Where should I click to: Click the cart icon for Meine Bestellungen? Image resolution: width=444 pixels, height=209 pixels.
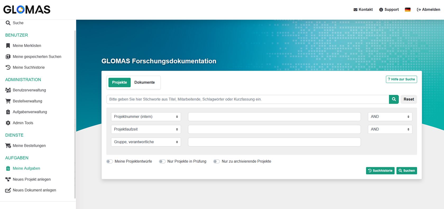click(8, 146)
